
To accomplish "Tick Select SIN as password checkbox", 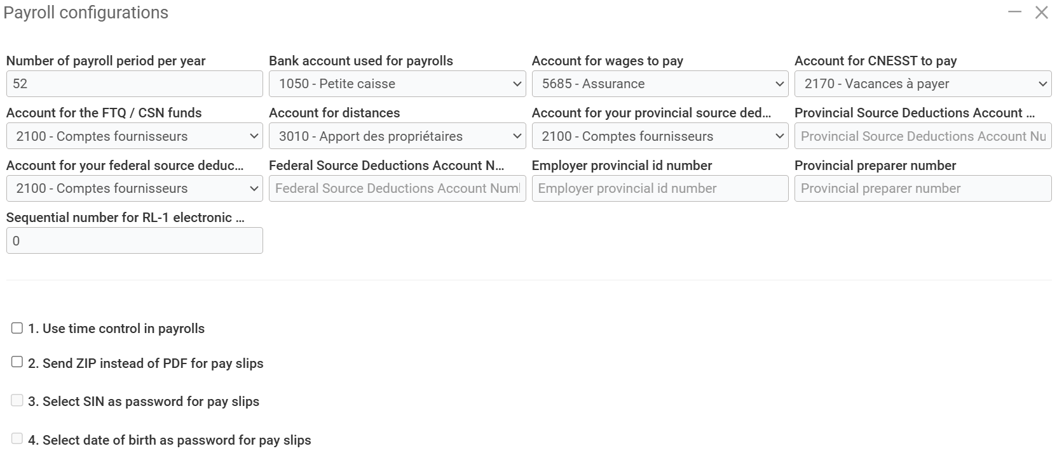I will [17, 400].
